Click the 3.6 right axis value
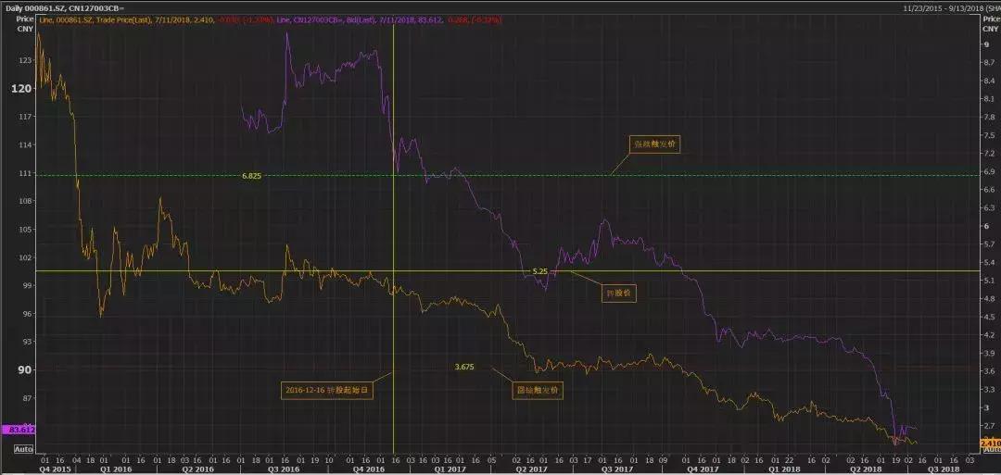The height and width of the screenshot is (475, 1001). point(988,371)
